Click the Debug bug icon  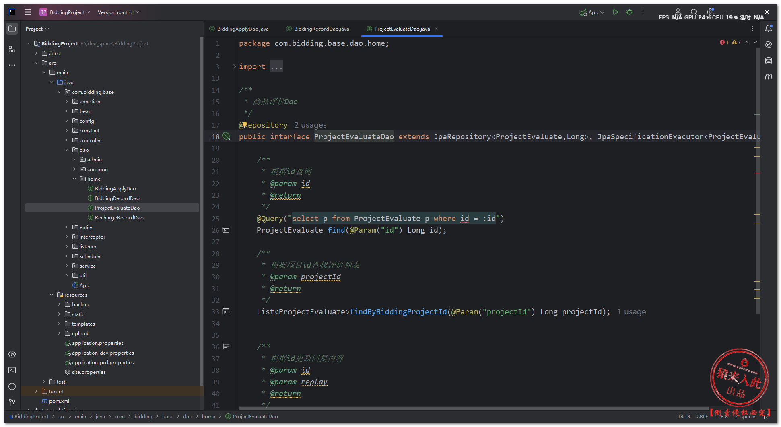tap(629, 12)
